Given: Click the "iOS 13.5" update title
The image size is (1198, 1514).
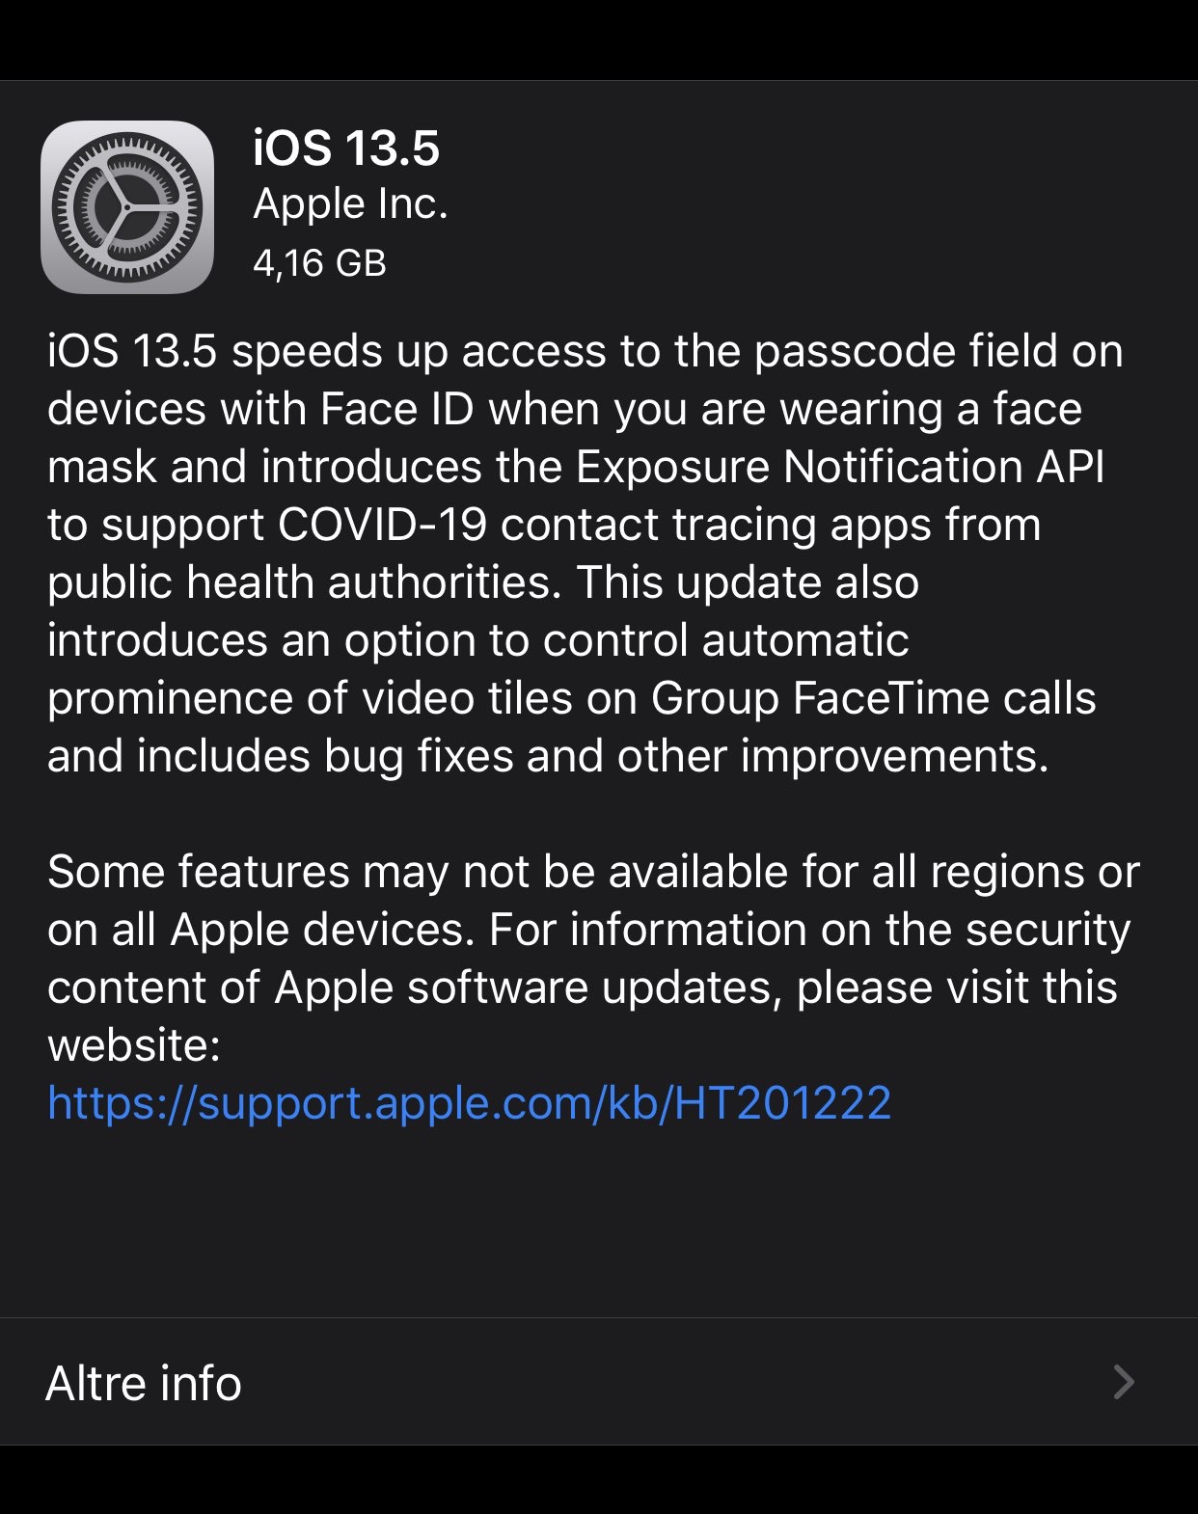Looking at the screenshot, I should 346,149.
